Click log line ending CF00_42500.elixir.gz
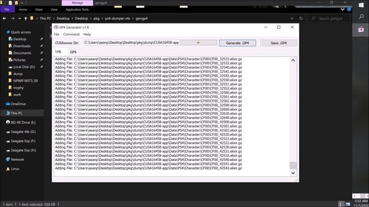 pos(149,122)
